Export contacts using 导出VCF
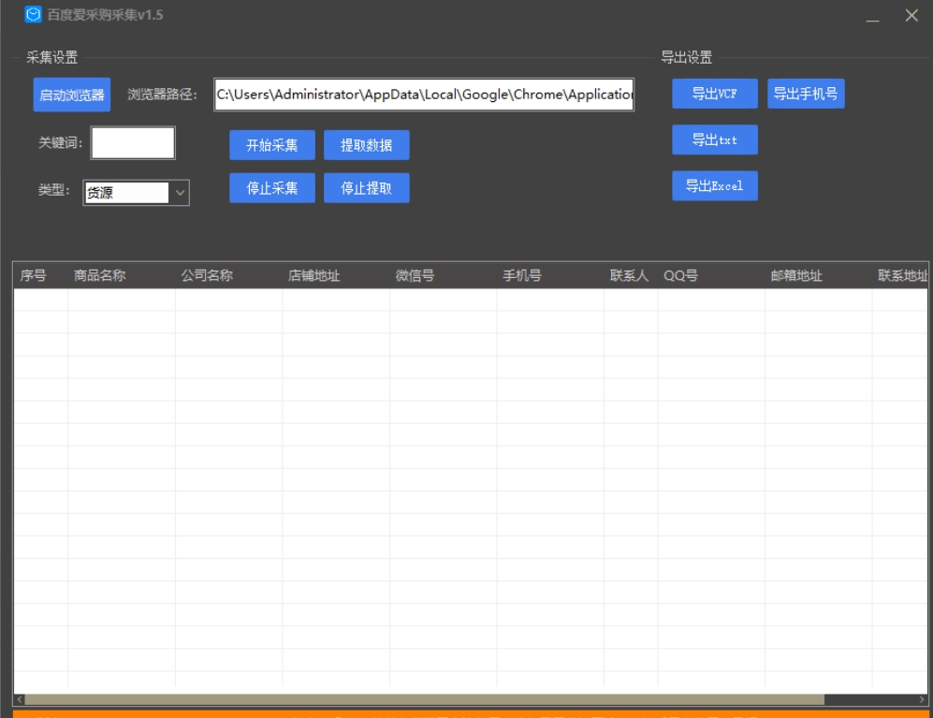The height and width of the screenshot is (718, 933). tap(715, 94)
